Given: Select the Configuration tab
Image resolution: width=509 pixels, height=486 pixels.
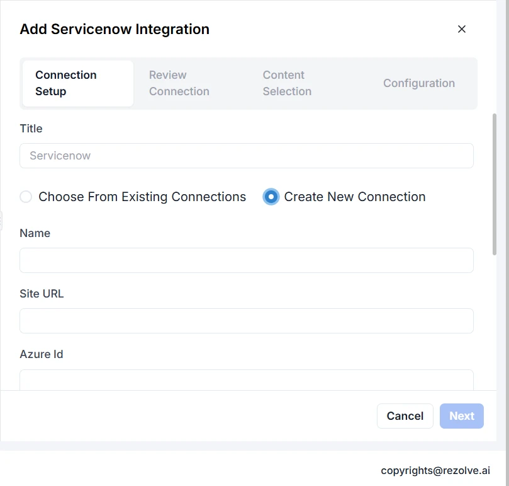Looking at the screenshot, I should click(419, 83).
